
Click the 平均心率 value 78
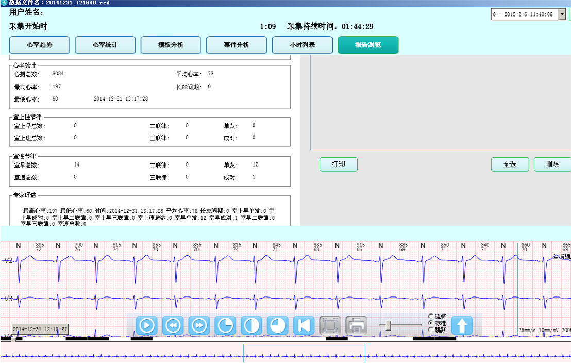point(210,74)
